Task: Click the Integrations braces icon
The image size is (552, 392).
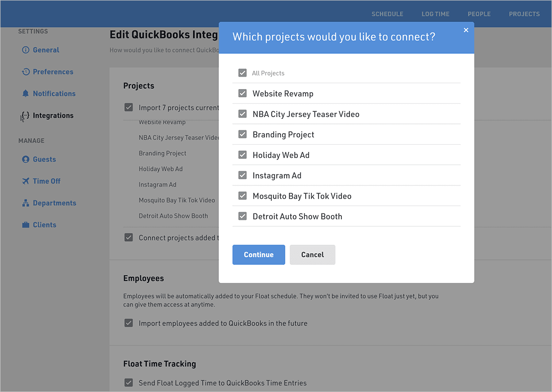Action: [26, 115]
